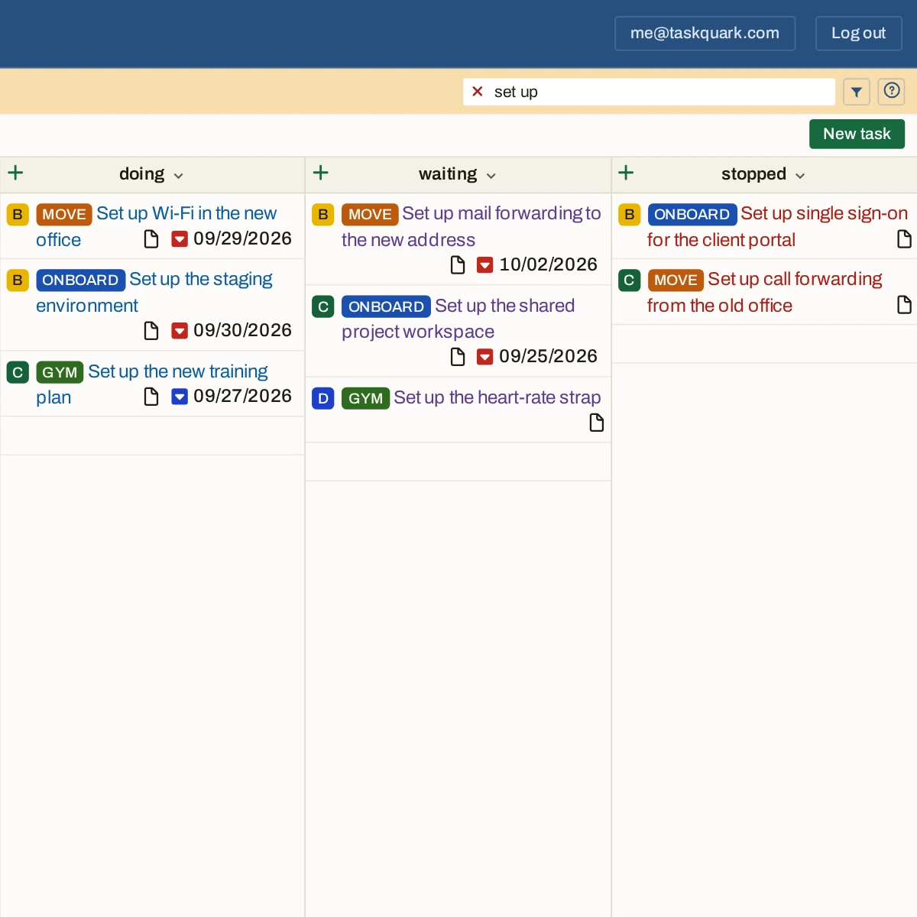Add a task to the doing column

click(15, 173)
